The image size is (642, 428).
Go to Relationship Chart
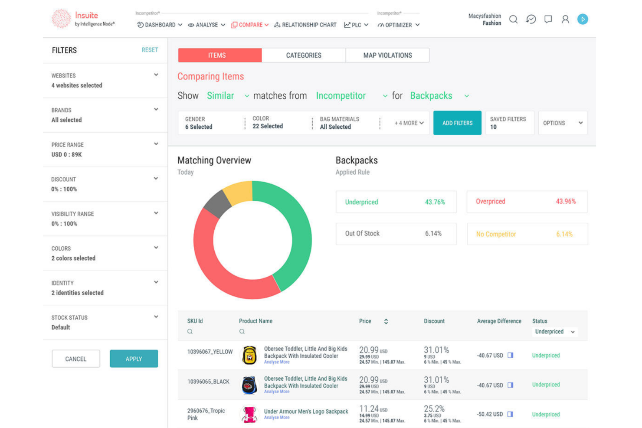coord(305,25)
